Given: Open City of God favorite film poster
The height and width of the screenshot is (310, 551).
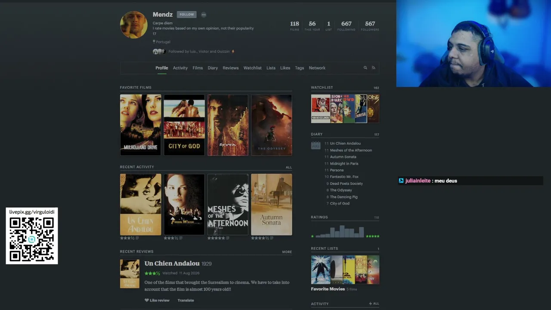Looking at the screenshot, I should pyautogui.click(x=184, y=125).
